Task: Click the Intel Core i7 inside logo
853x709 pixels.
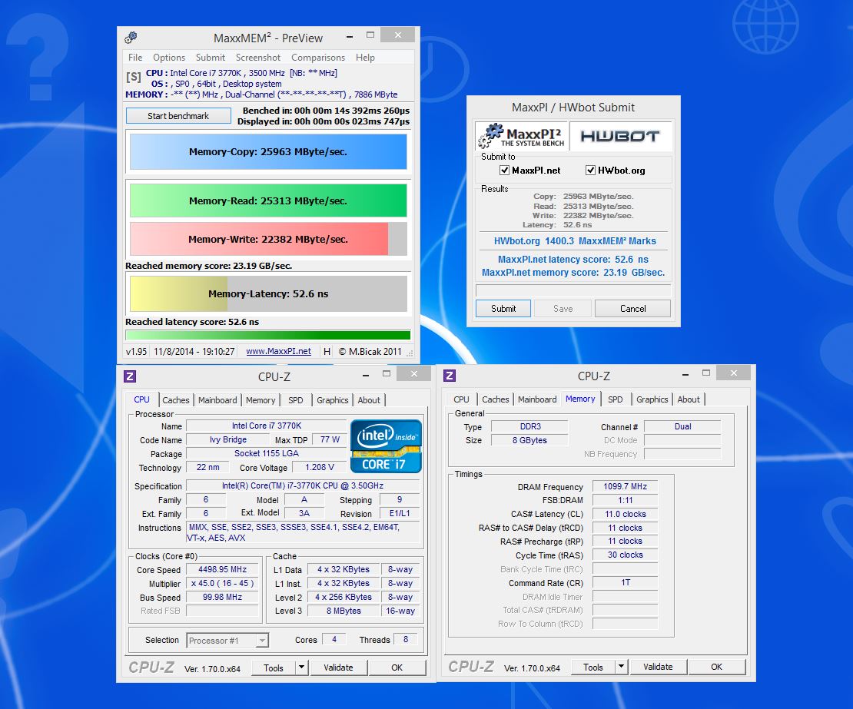Action: tap(386, 446)
